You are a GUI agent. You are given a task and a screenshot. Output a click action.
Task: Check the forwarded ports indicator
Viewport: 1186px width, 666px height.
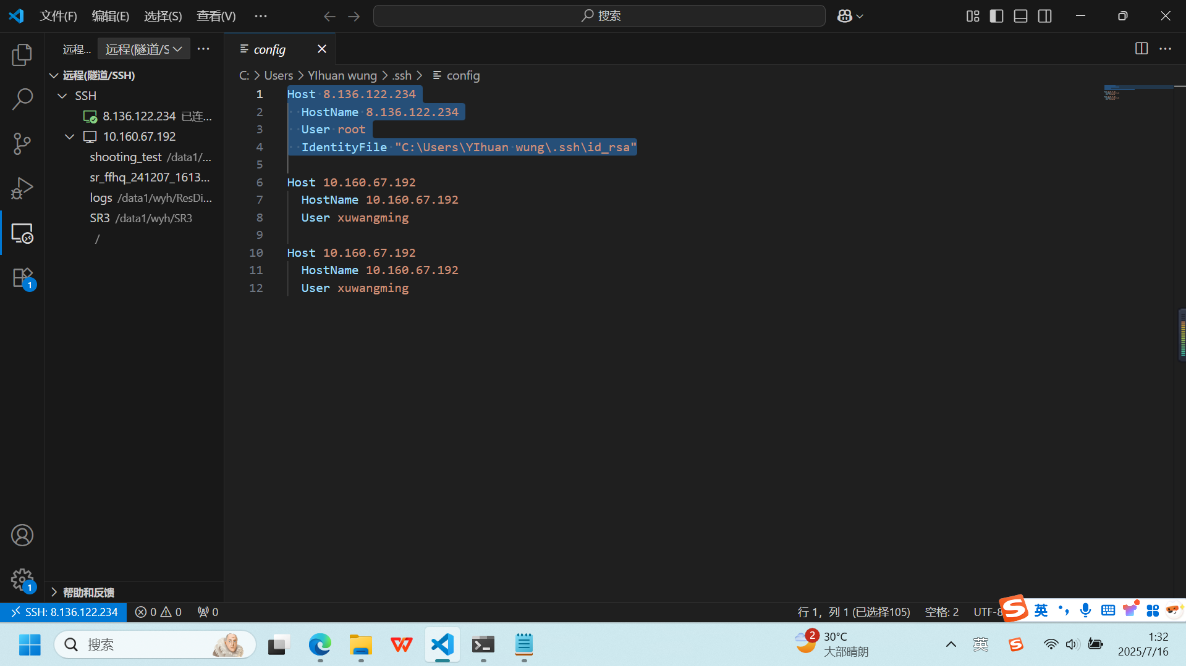[207, 612]
